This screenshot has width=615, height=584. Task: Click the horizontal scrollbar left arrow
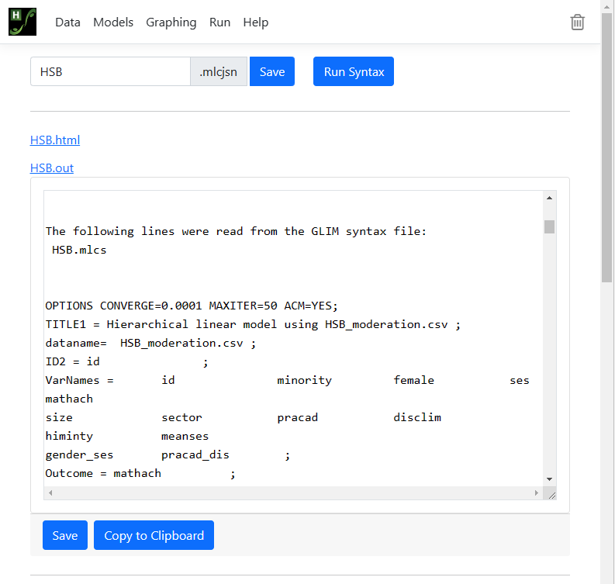pos(50,493)
